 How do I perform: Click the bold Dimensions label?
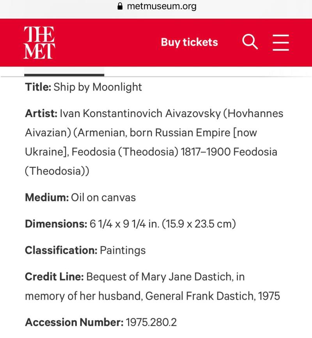click(56, 224)
